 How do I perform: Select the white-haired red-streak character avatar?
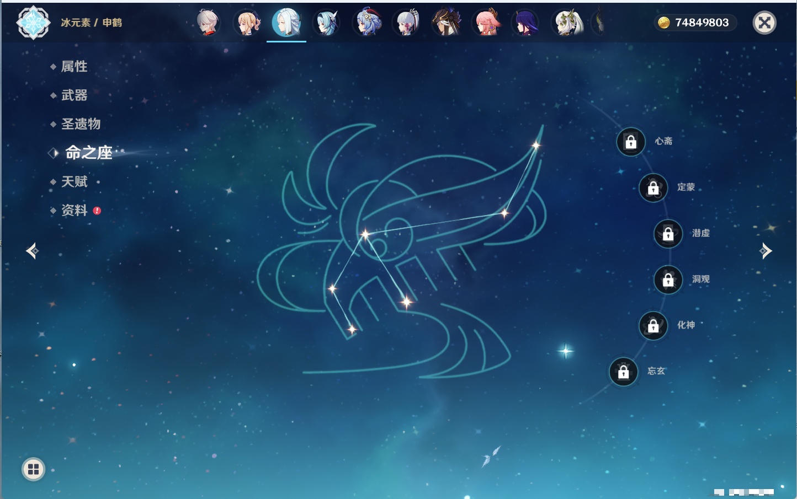(208, 23)
